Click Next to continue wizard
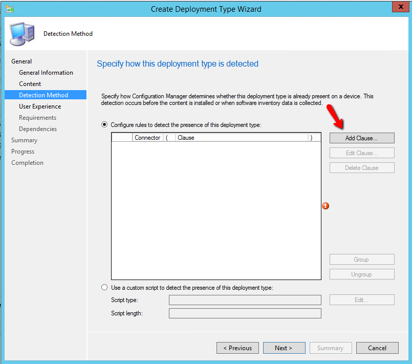 click(284, 348)
